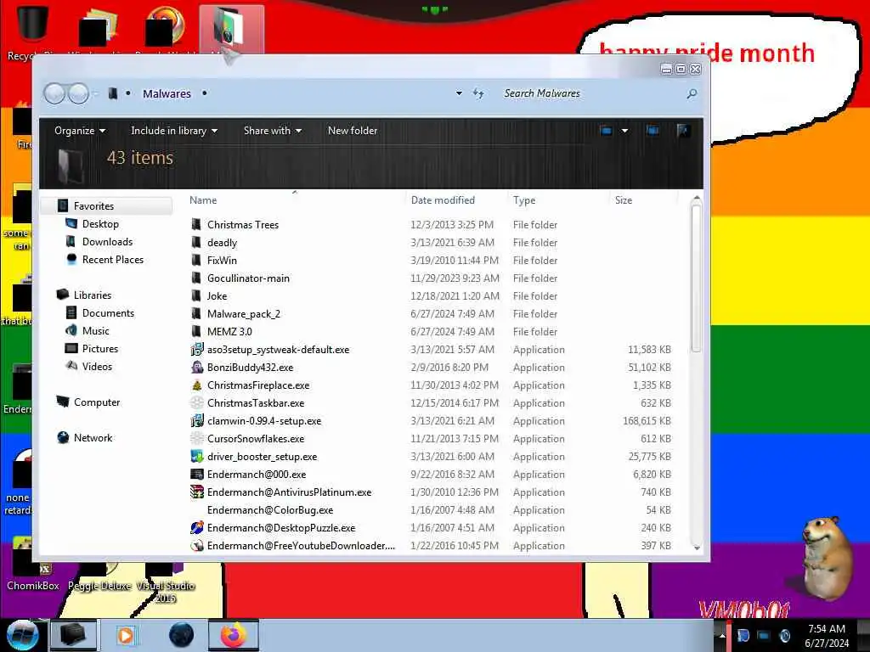
Task: Select the CursorSnowflakes.exe icon
Action: (196, 439)
